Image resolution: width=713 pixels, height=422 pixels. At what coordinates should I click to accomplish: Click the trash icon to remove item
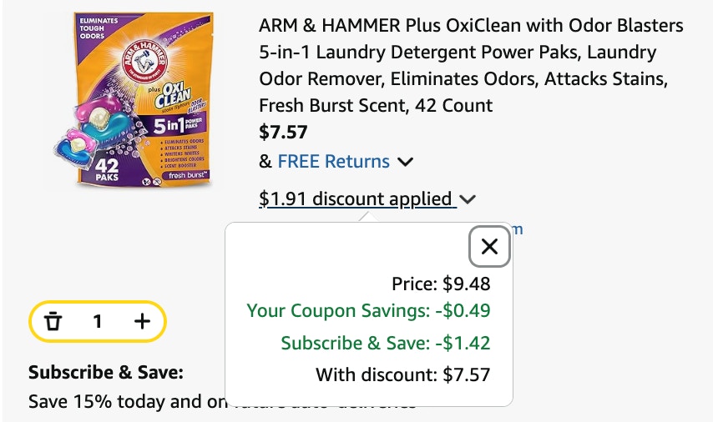point(53,321)
